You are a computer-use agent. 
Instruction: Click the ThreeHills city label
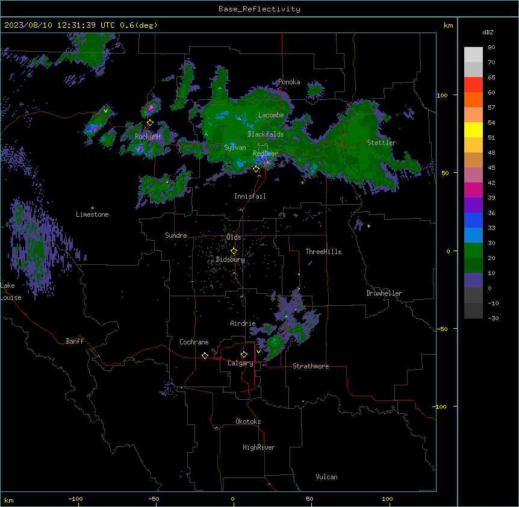323,252
